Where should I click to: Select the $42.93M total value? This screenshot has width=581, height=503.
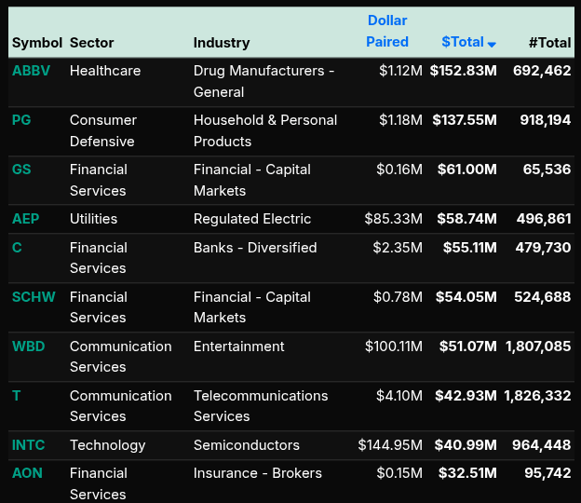tap(466, 396)
